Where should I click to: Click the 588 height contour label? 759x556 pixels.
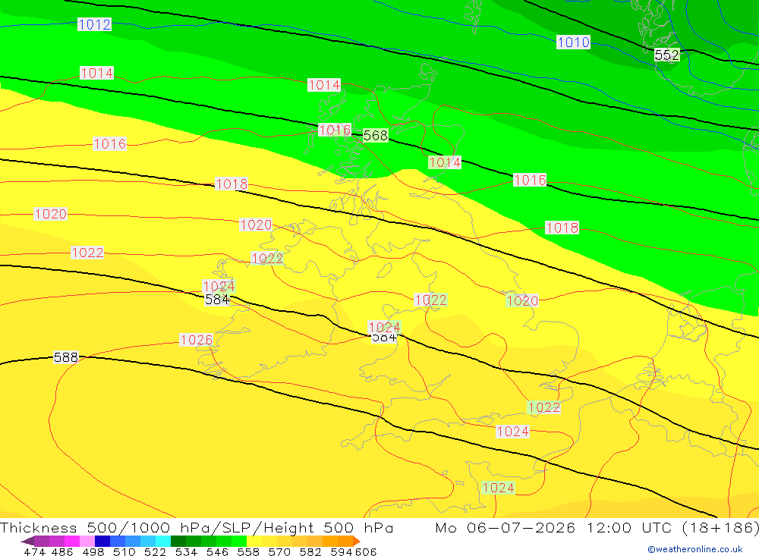(66, 357)
